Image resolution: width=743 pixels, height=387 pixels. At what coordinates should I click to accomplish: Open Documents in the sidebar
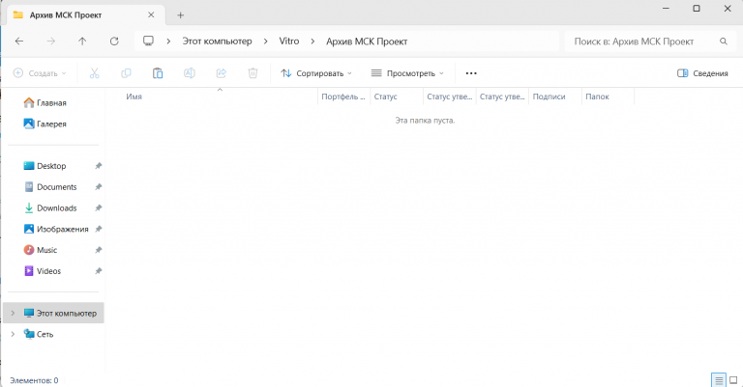pos(50,187)
